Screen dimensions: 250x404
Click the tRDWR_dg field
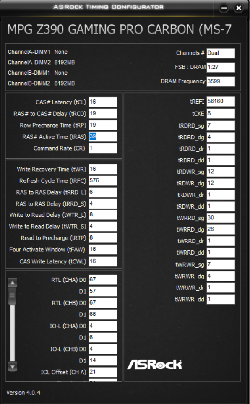click(221, 183)
